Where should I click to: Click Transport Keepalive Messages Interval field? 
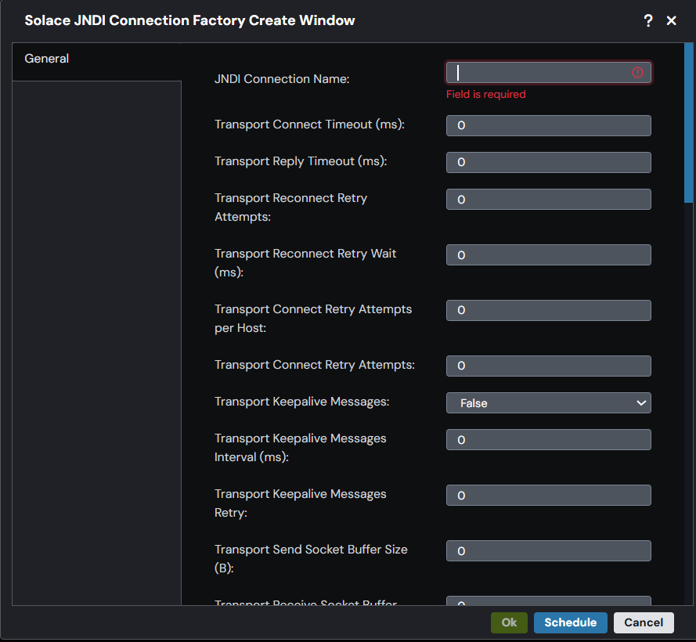(549, 439)
